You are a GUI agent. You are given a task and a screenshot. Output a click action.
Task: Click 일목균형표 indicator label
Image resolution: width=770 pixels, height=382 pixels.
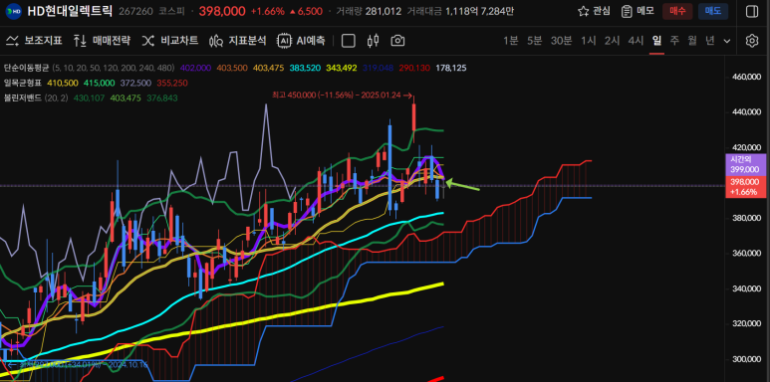(23, 83)
